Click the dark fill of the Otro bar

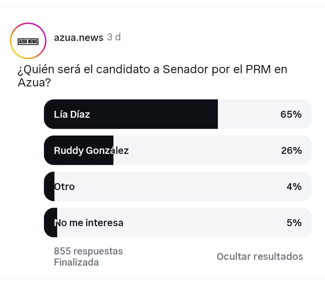pos(50,186)
